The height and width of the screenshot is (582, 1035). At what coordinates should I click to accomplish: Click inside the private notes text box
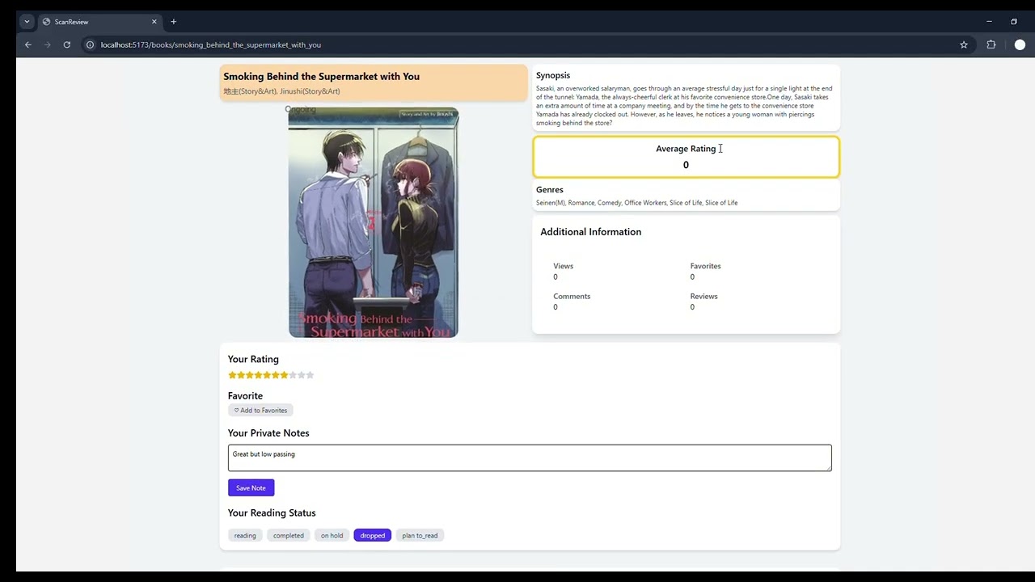(530, 458)
